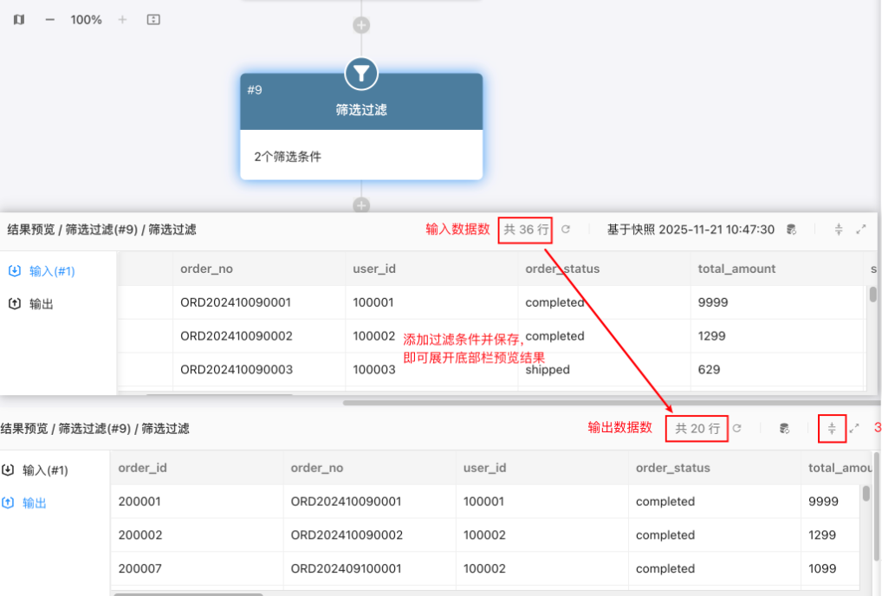The height and width of the screenshot is (596, 882).
Task: Expand the 20-row output panel to fullscreen
Action: pos(854,428)
